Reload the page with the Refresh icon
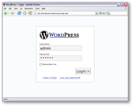133x106 pixels. pos(19,13)
